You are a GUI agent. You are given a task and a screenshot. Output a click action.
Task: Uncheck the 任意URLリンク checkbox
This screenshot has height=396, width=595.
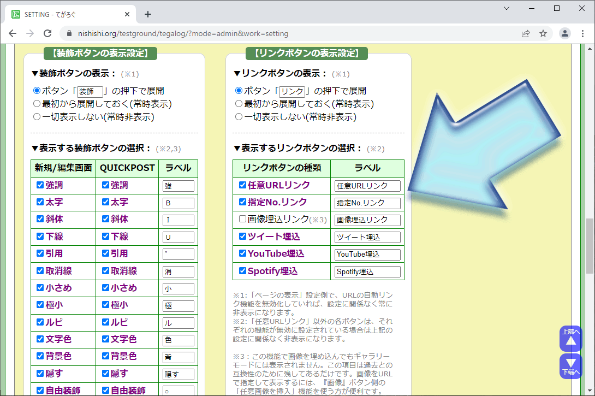pyautogui.click(x=242, y=185)
